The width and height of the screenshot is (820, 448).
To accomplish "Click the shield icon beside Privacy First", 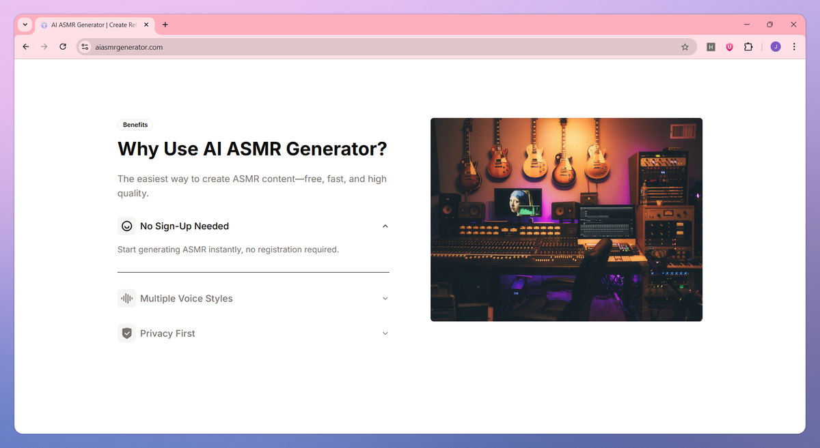I will 126,333.
